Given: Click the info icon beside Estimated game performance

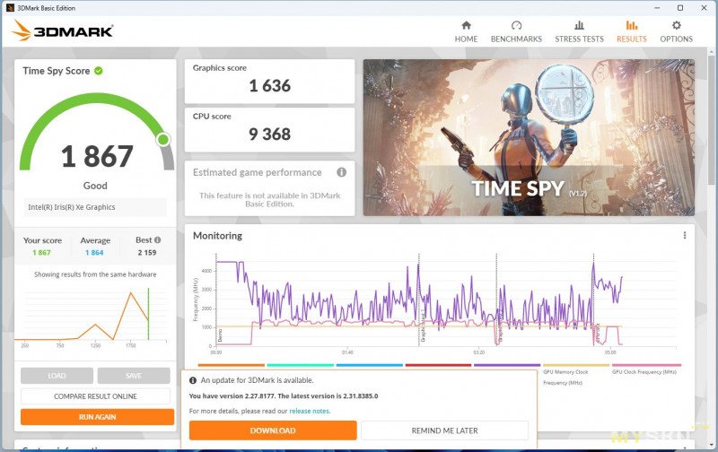Looking at the screenshot, I should [x=342, y=172].
